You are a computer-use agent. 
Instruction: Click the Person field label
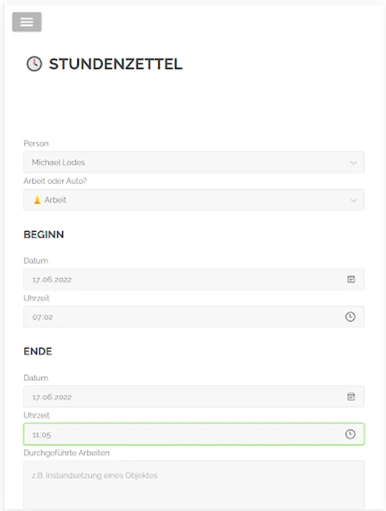36,144
